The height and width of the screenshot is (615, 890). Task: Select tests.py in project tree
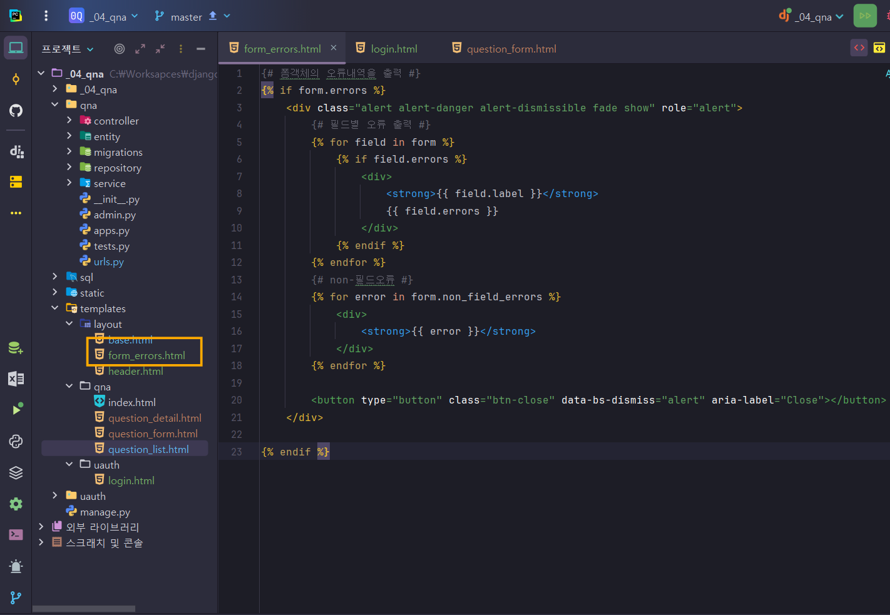pos(111,246)
